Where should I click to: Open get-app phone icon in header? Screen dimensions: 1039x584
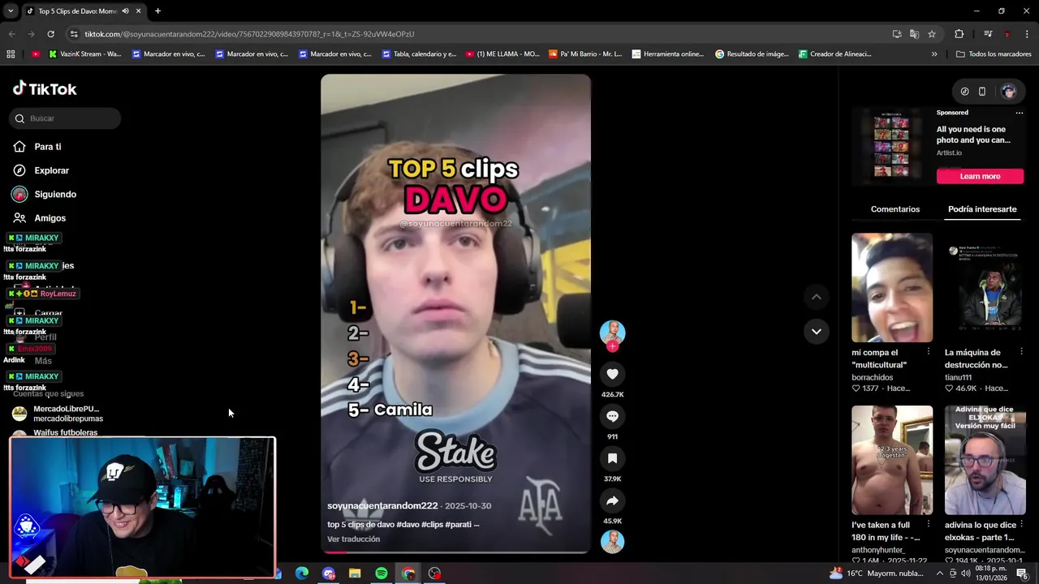click(982, 92)
